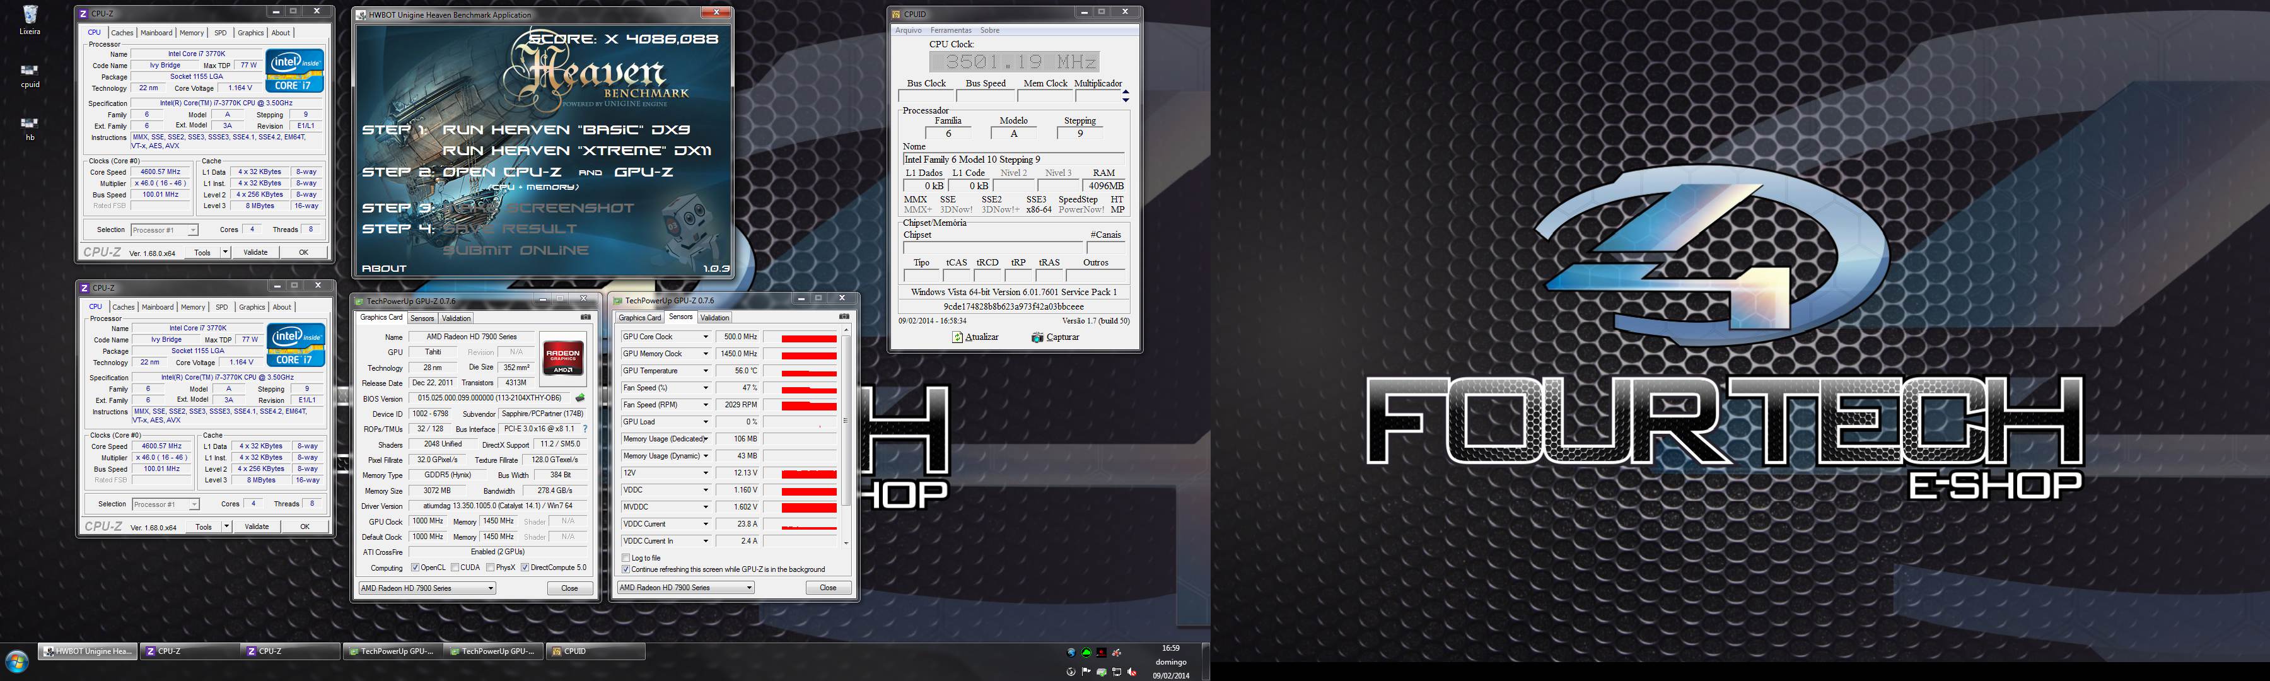
Task: Open the GPU Memory Clock sensor dropdown
Action: point(705,354)
